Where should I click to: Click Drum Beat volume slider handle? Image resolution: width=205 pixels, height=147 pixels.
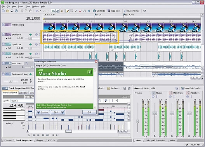(x=30, y=38)
